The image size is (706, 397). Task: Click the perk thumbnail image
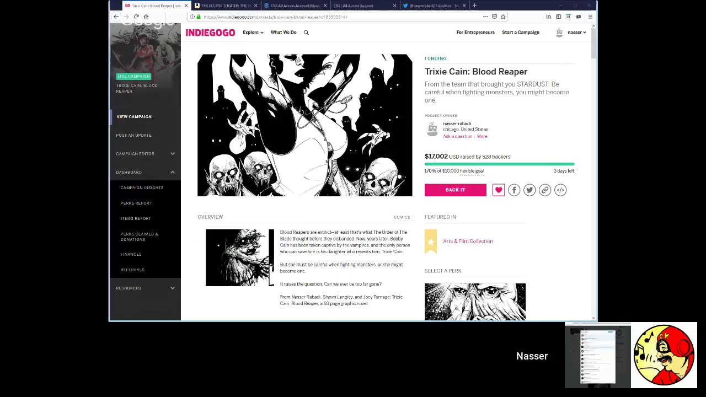[475, 302]
